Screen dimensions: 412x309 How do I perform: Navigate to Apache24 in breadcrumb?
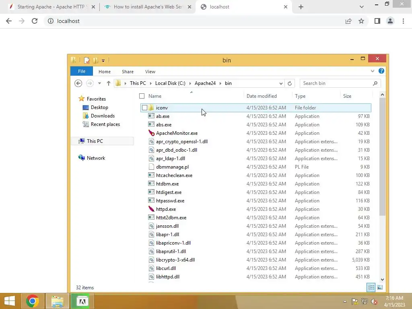[205, 83]
